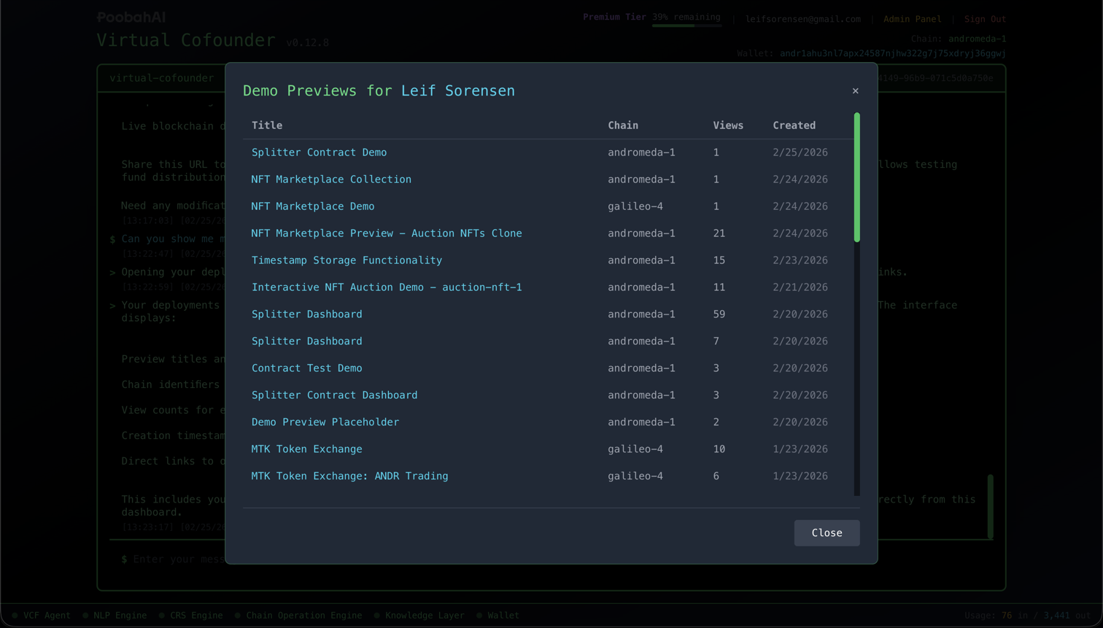Toggle the Wallet status indicator
This screenshot has width=1103, height=628.
[x=479, y=615]
